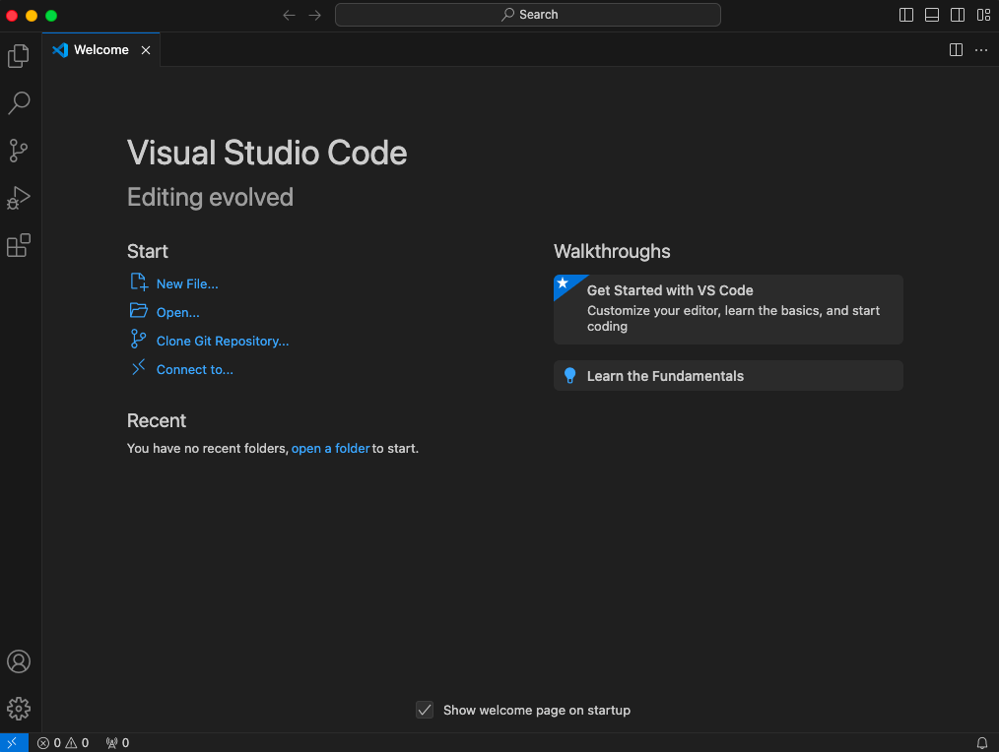This screenshot has height=752, width=999.
Task: Open the editor More Actions ellipsis
Action: click(981, 49)
